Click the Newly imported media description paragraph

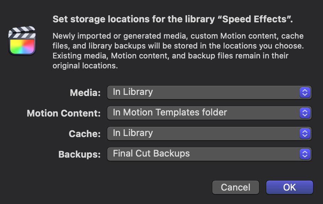pos(178,51)
